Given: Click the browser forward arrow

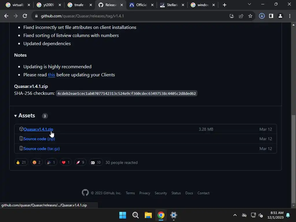Looking at the screenshot, I should 16,16.
